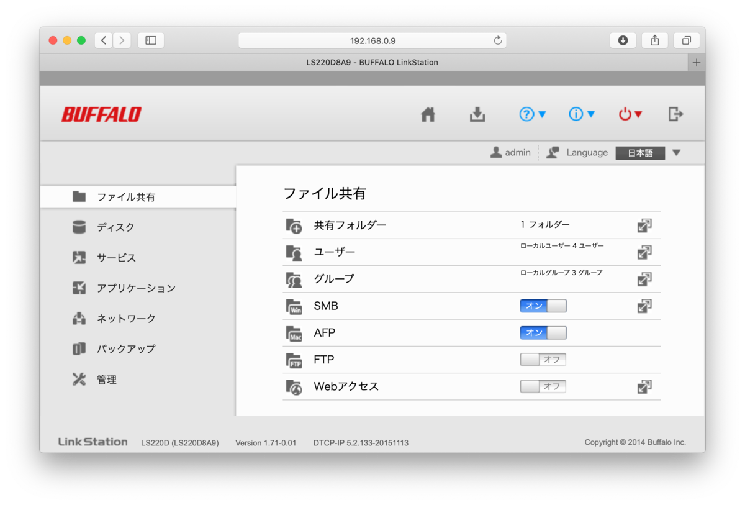Show all tabs overview button
Screen dimensions: 745x505
coord(687,40)
